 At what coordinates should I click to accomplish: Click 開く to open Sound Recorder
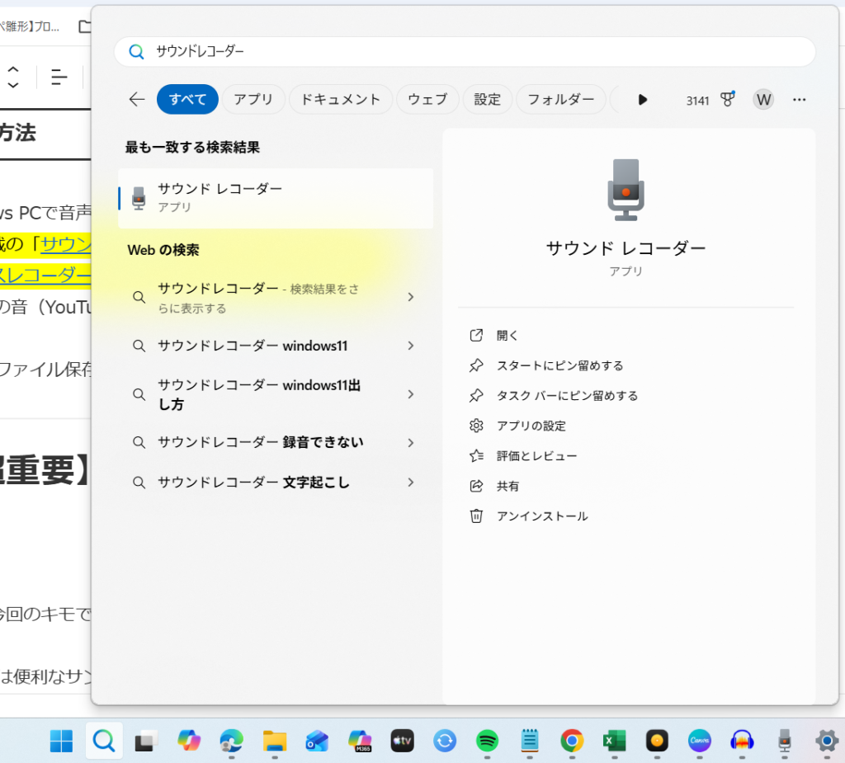(507, 336)
